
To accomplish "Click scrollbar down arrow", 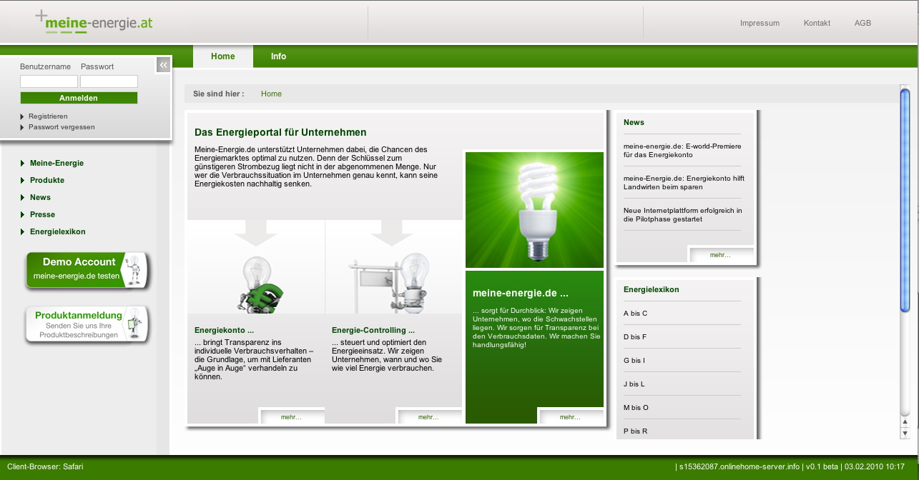I will pos(905,433).
